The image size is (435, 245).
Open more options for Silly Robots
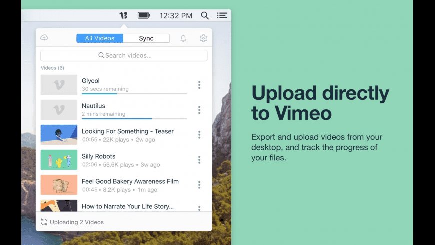[199, 160]
